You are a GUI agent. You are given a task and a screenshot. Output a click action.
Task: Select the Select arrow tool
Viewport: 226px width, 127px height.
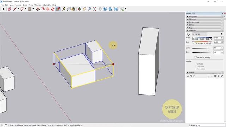coord(4,9)
